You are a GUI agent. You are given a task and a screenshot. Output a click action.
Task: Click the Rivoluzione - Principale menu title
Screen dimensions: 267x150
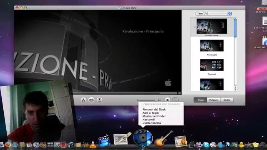(x=143, y=31)
